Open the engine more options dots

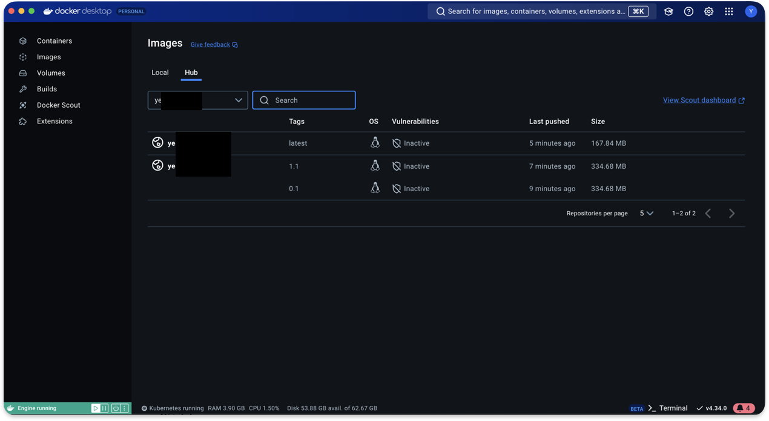click(x=124, y=408)
